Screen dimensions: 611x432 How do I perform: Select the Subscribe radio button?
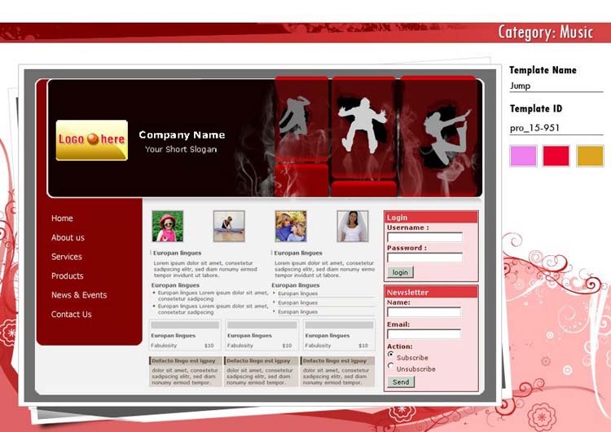tap(391, 355)
